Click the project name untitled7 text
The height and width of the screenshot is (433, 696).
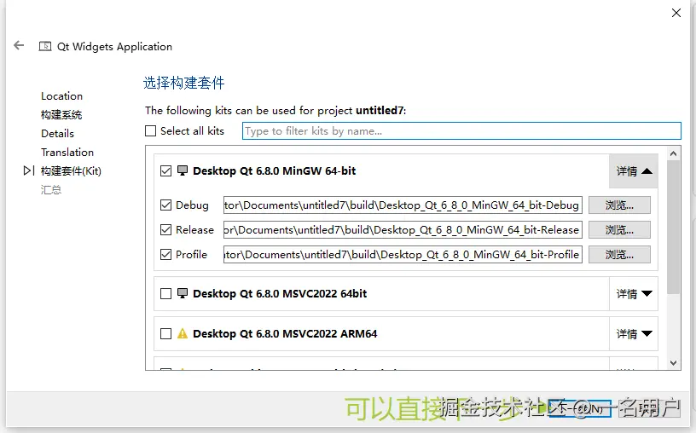tap(380, 110)
